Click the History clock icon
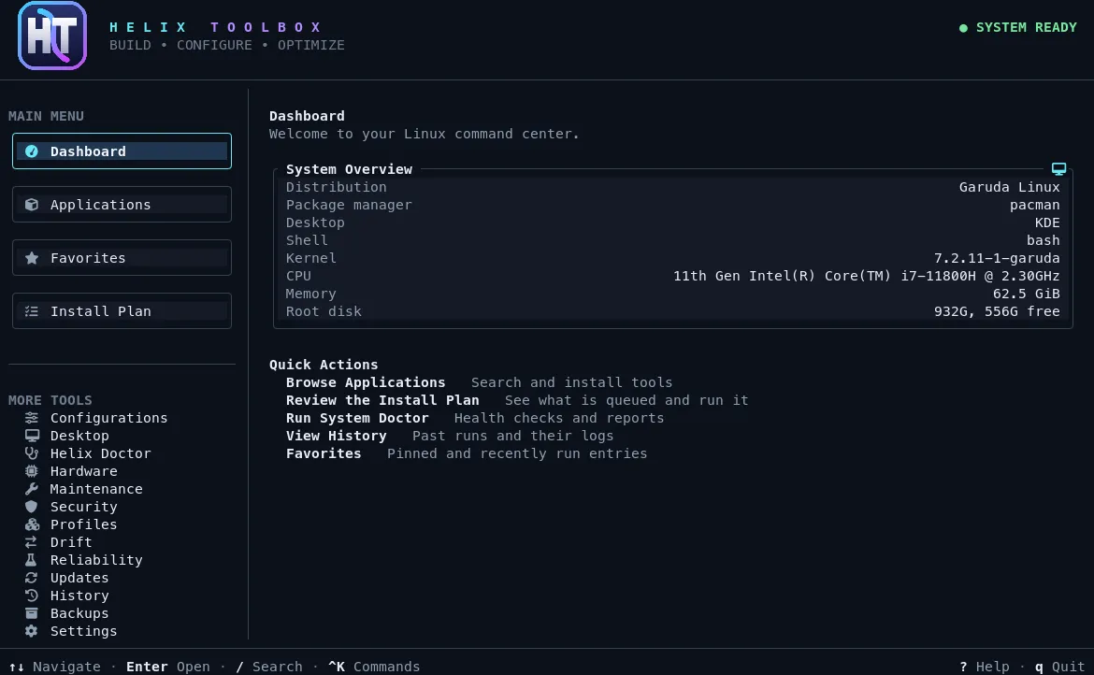 (32, 596)
